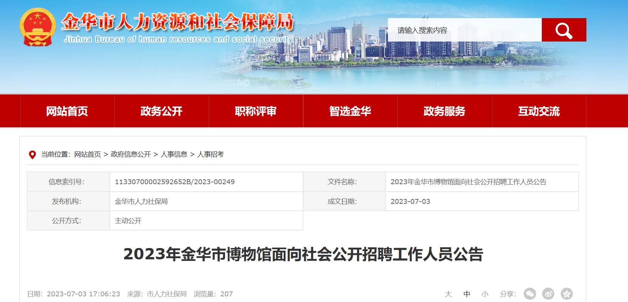Open the 互动交流 navigation menu

coord(539,111)
